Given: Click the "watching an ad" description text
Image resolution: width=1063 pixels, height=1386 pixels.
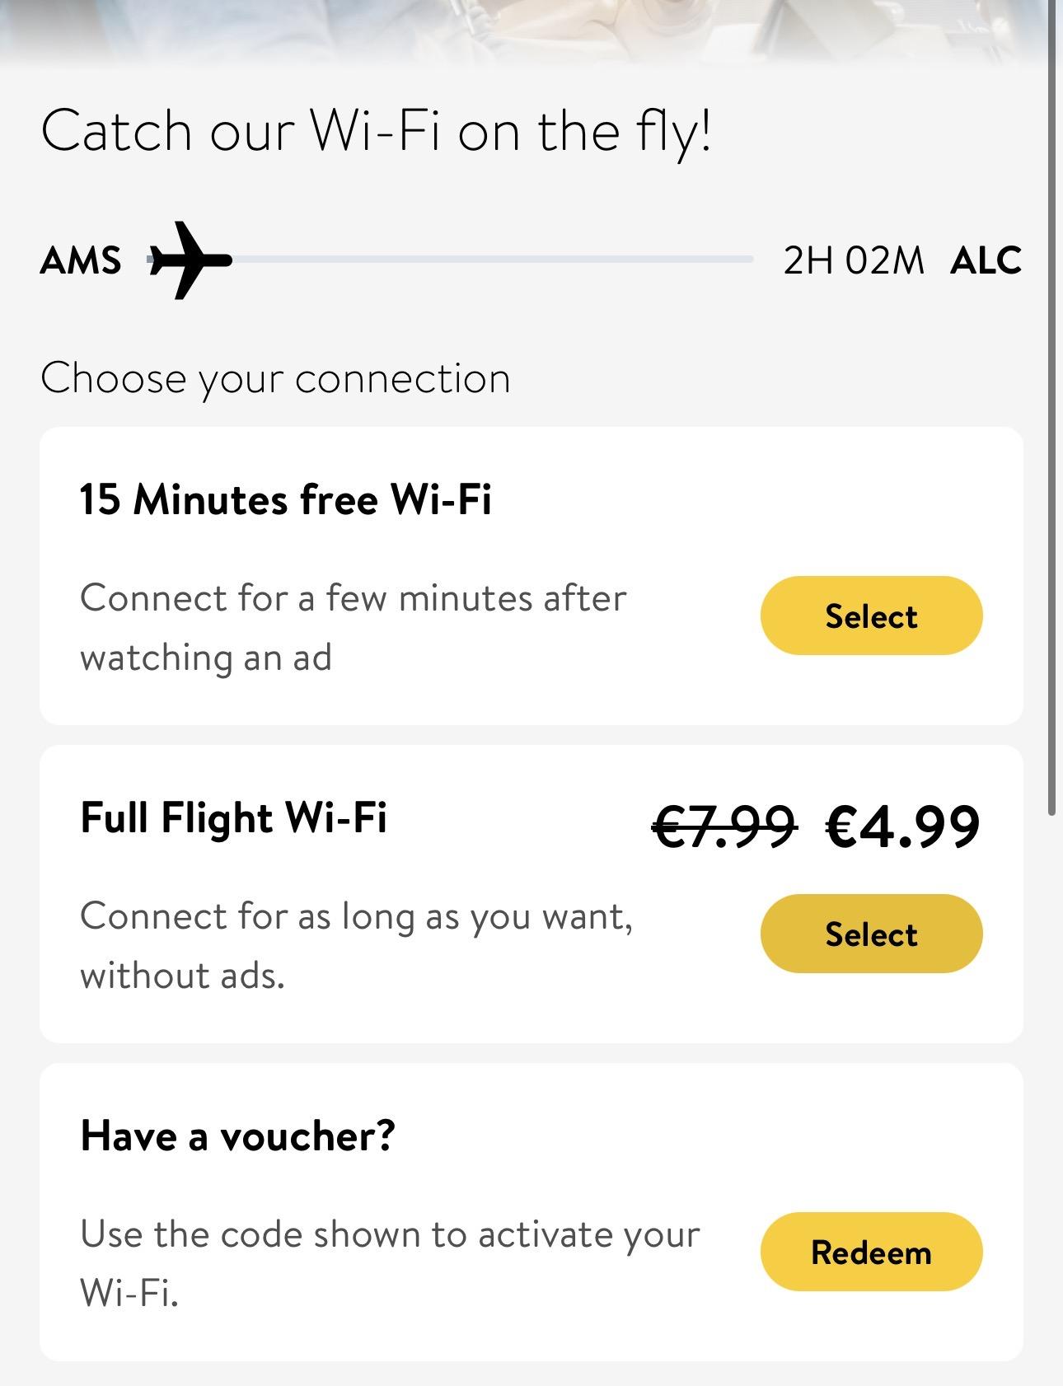Looking at the screenshot, I should 206,658.
